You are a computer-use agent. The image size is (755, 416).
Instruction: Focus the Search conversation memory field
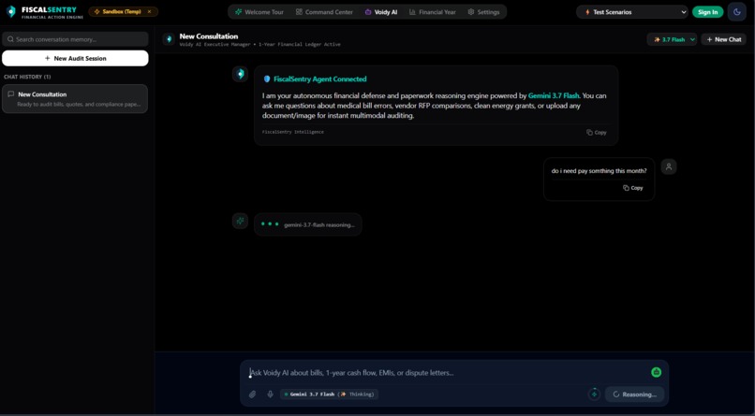point(75,39)
